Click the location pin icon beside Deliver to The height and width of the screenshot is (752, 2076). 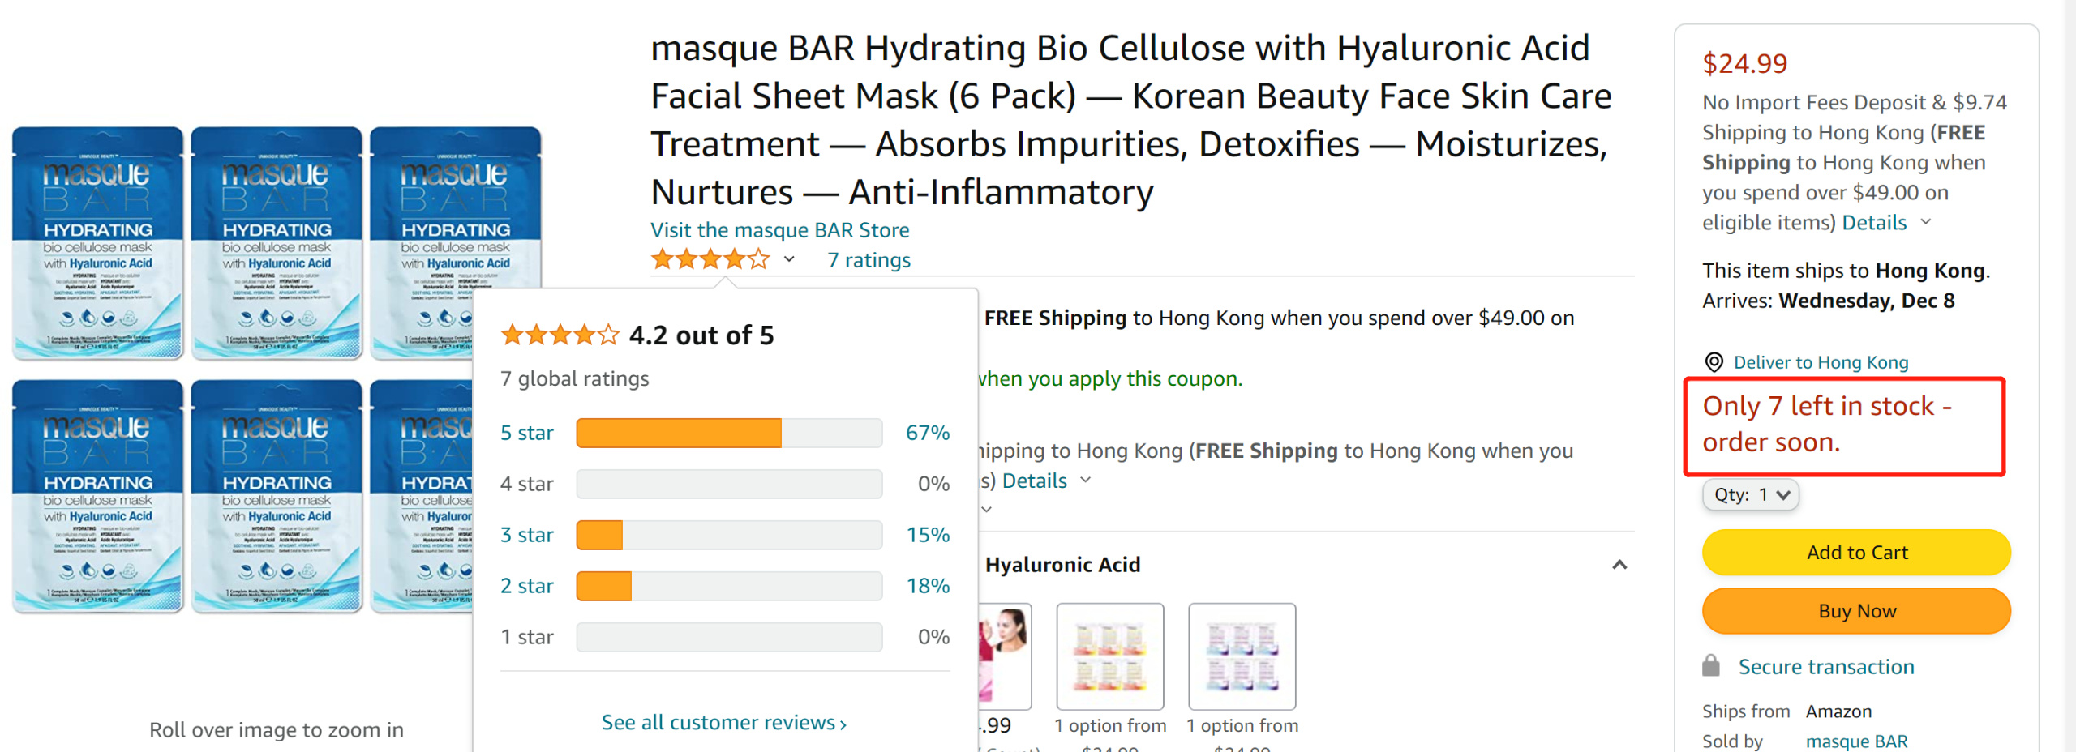(1714, 362)
